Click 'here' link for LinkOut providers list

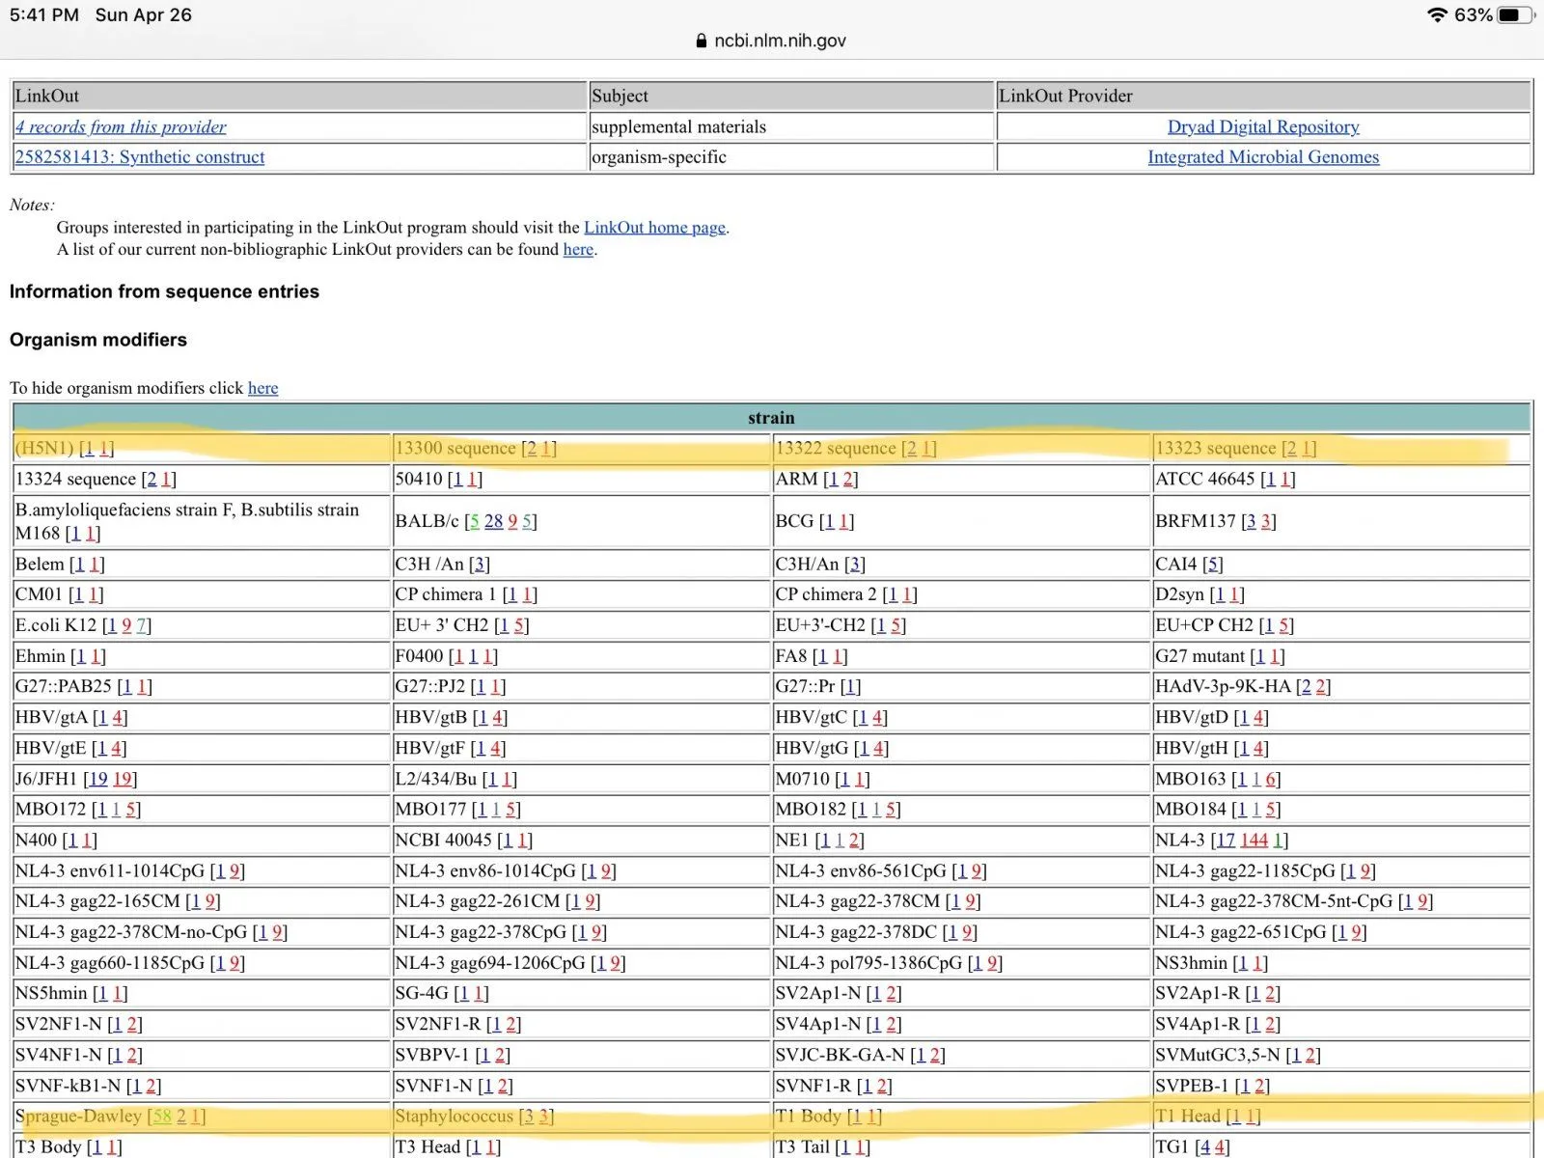coord(578,249)
